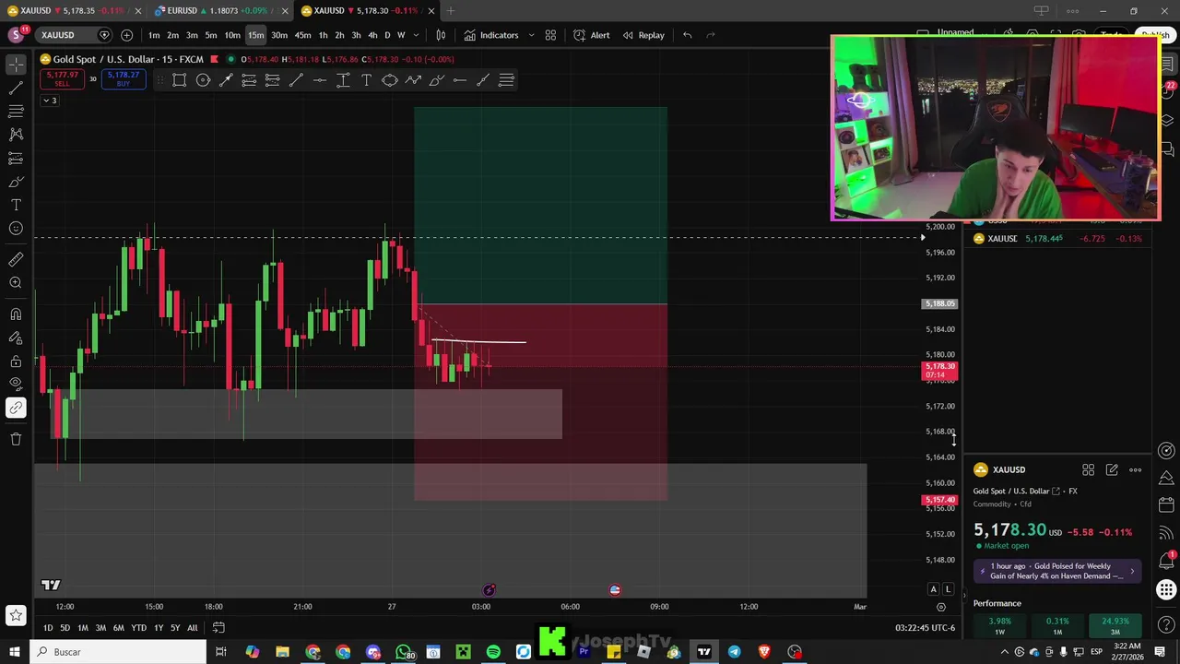Image resolution: width=1180 pixels, height=664 pixels.
Task: Click the Windows Start button
Action: click(14, 652)
